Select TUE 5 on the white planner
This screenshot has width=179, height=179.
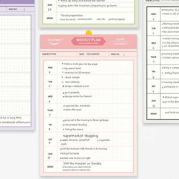[x=153, y=31]
